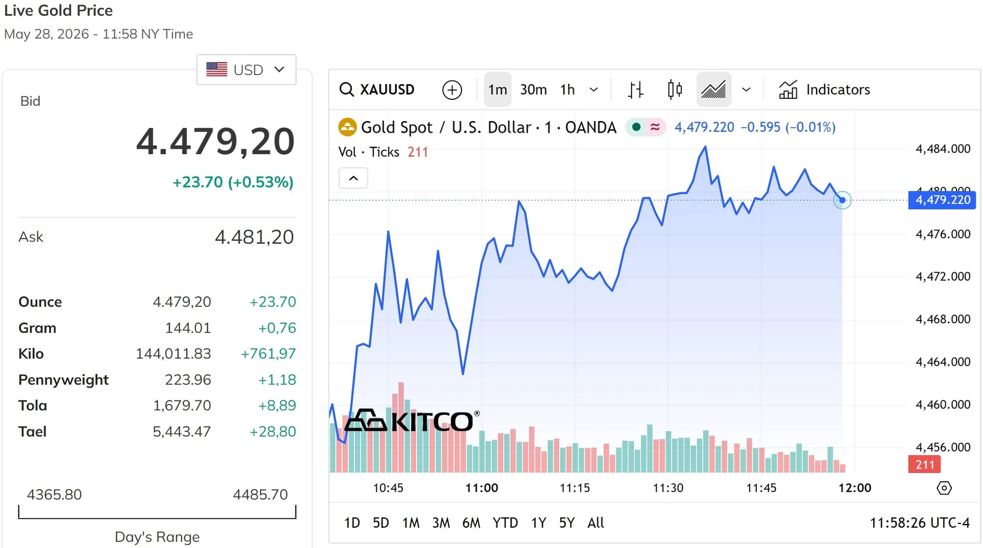Select the YTD date range
Image resolution: width=983 pixels, height=548 pixels.
[x=505, y=523]
